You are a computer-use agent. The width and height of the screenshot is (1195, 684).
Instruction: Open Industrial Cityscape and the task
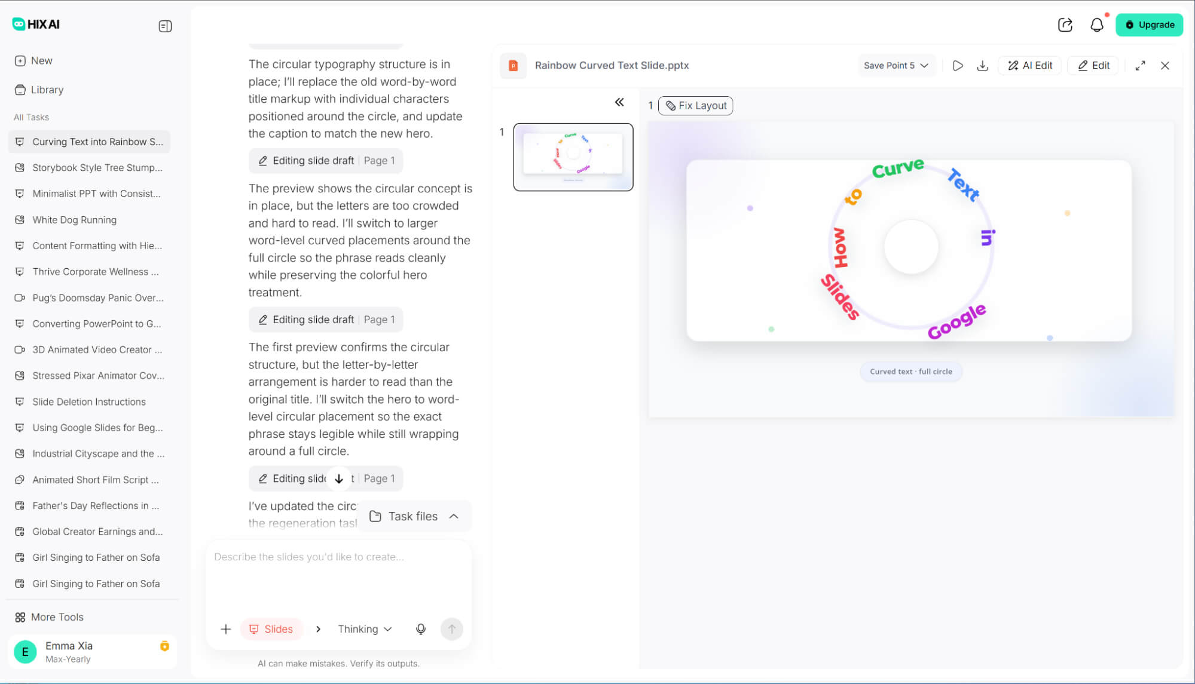coord(89,454)
